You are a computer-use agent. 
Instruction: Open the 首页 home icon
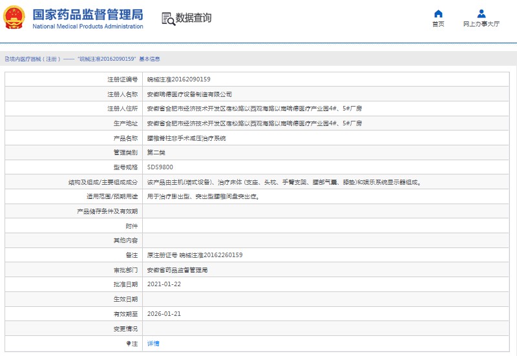pyautogui.click(x=438, y=14)
